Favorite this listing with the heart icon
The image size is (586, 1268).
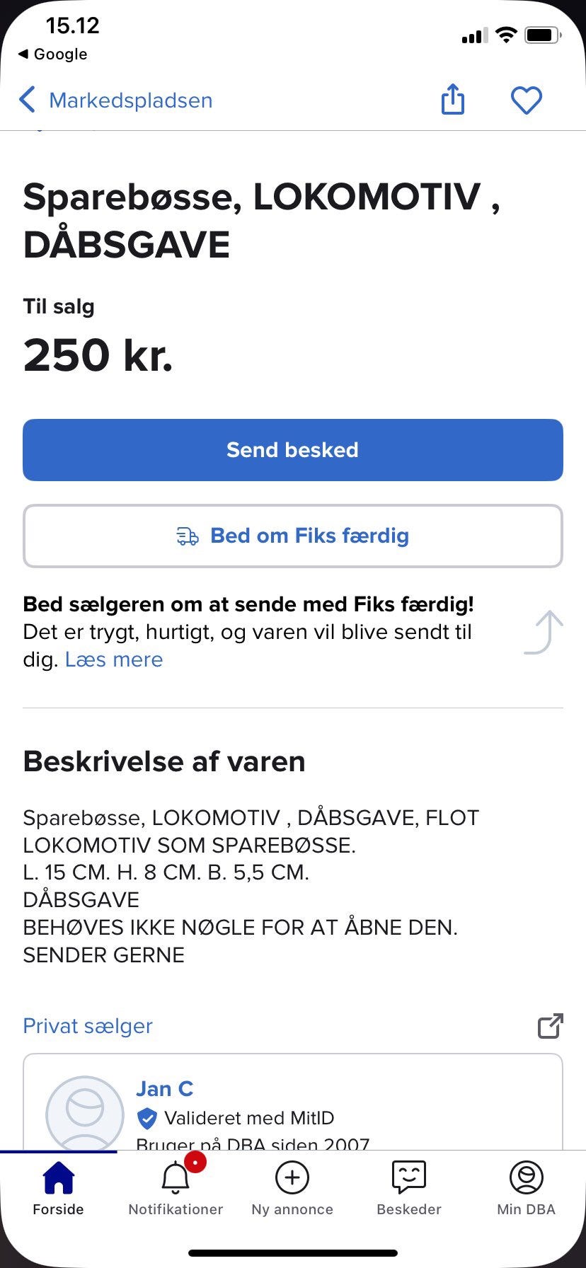coord(526,100)
